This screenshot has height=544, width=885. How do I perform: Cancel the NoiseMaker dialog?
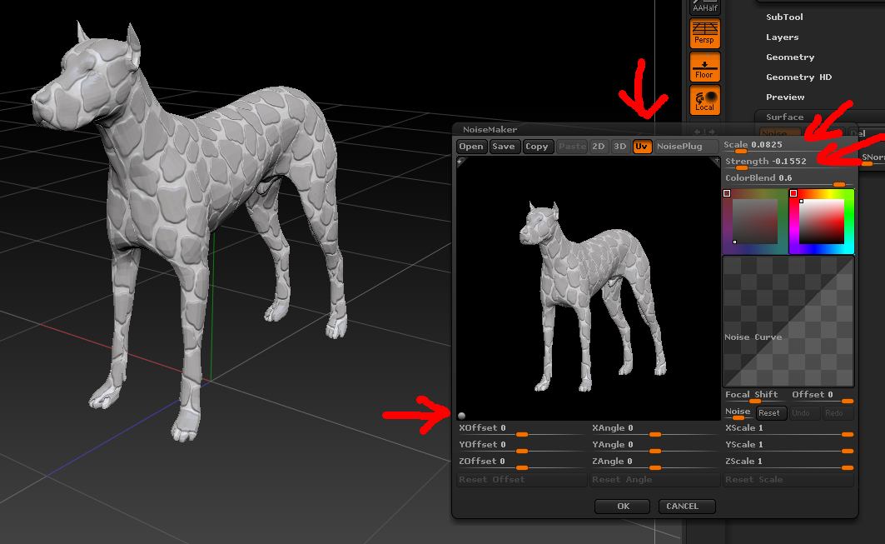[x=687, y=507]
